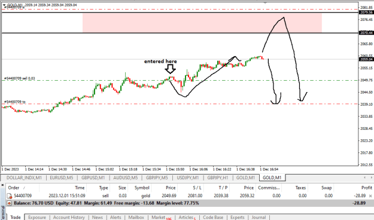Sort orders by the S / L column header
The width and height of the screenshot is (374, 220).
pos(197,188)
